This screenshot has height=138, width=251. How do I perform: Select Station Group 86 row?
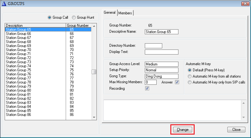(x=48, y=115)
